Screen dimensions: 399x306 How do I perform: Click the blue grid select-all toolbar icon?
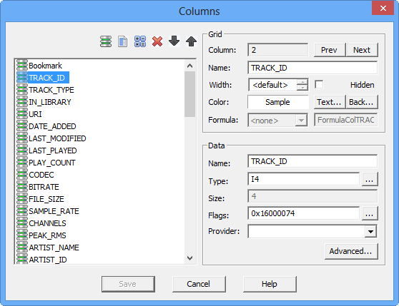coord(140,41)
